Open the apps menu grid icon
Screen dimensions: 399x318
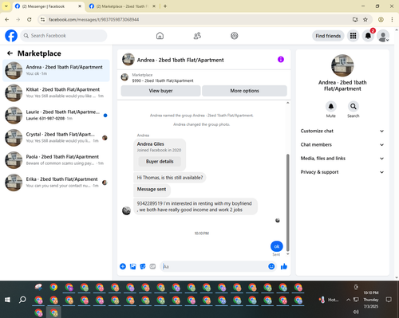click(353, 36)
